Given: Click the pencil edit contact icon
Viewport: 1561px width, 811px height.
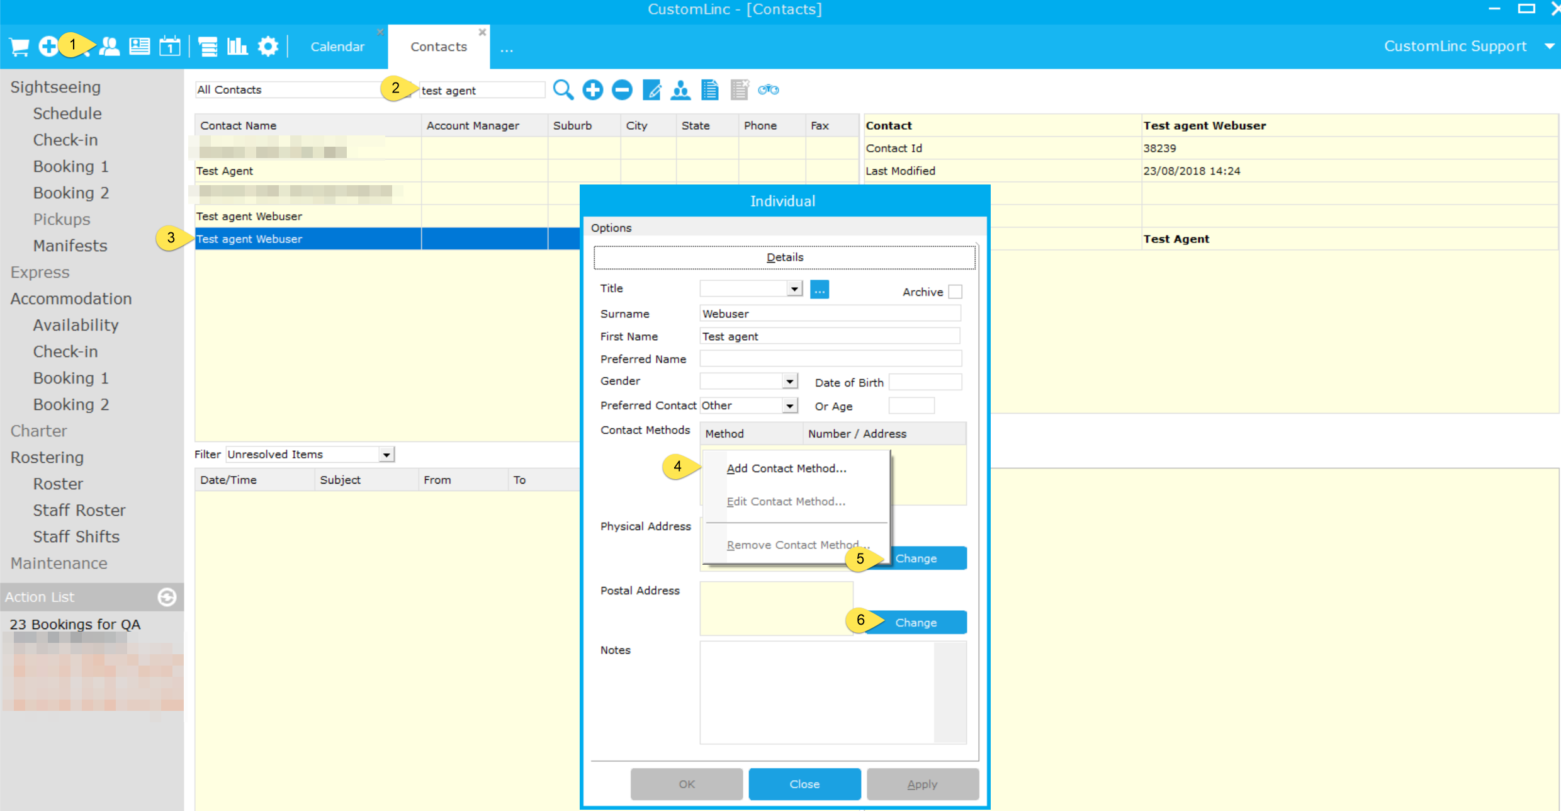Looking at the screenshot, I should pos(651,90).
